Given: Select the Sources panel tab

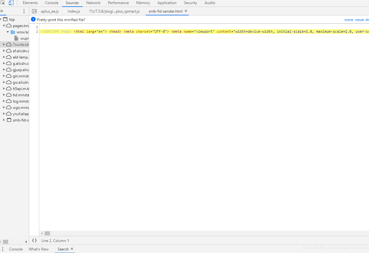Looking at the screenshot, I should pyautogui.click(x=72, y=3).
